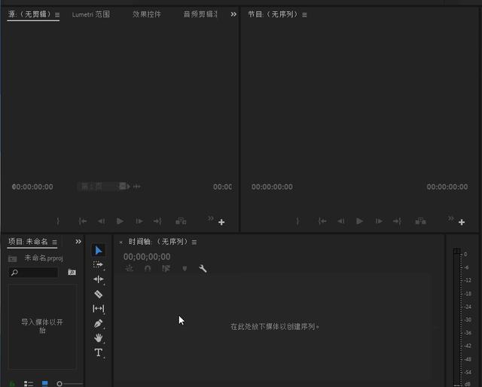Add a marker in the timeline panel
Viewport: 482px width, 387px height.
pyautogui.click(x=185, y=269)
